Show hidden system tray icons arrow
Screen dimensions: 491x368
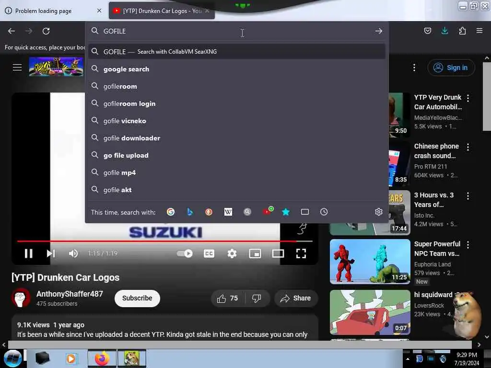(x=408, y=359)
